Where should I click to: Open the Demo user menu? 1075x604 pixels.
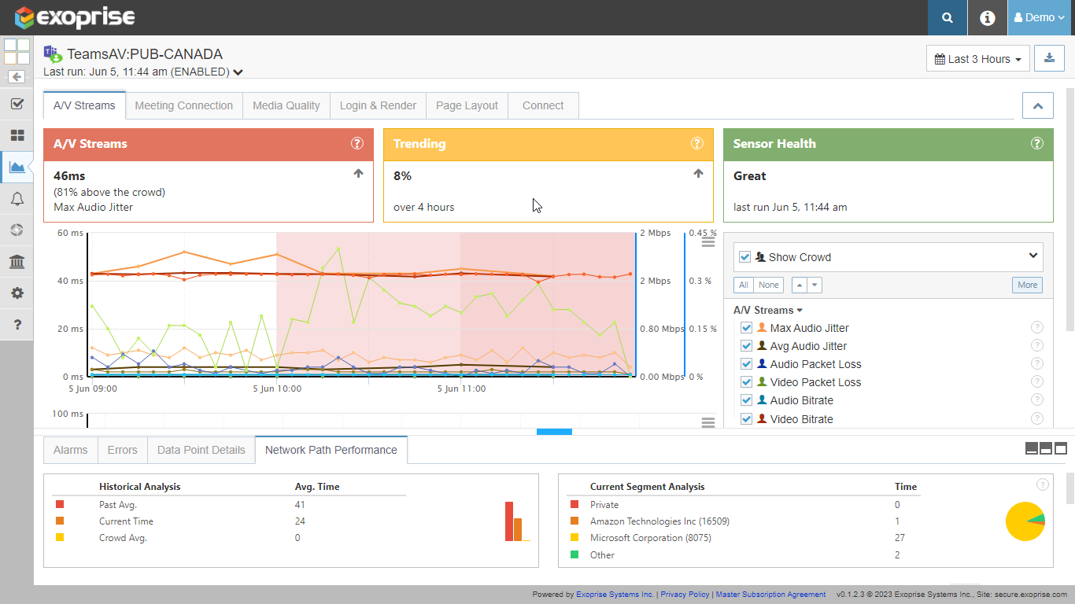coord(1040,17)
